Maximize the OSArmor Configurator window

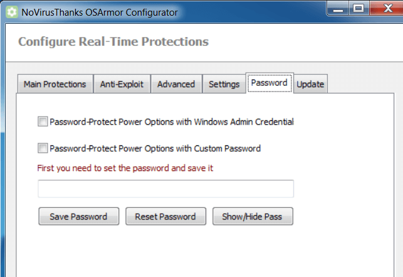tap(359, 9)
